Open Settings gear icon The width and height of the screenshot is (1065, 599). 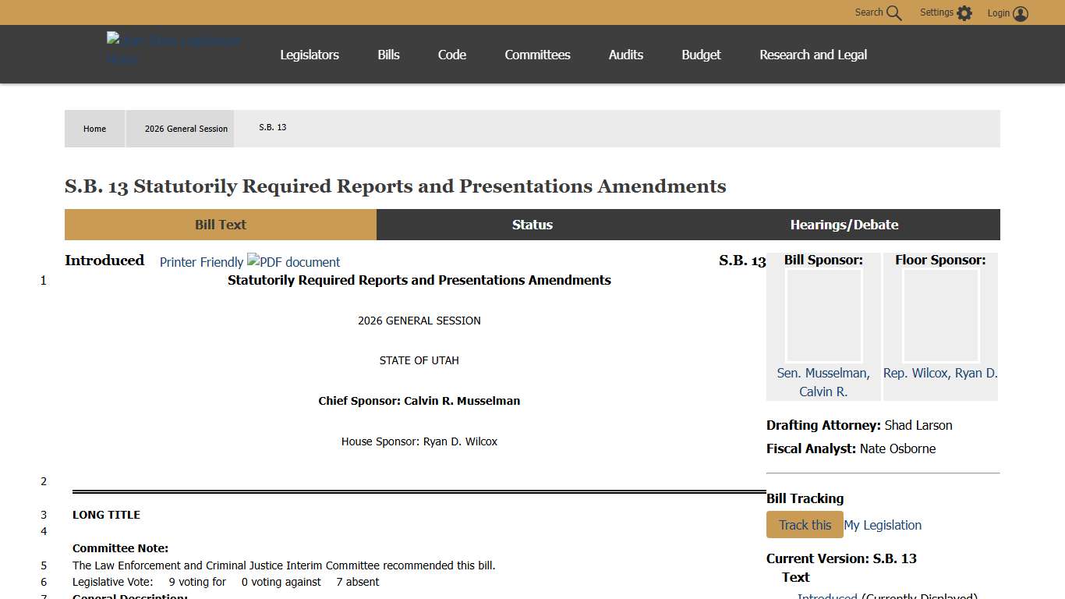click(964, 13)
